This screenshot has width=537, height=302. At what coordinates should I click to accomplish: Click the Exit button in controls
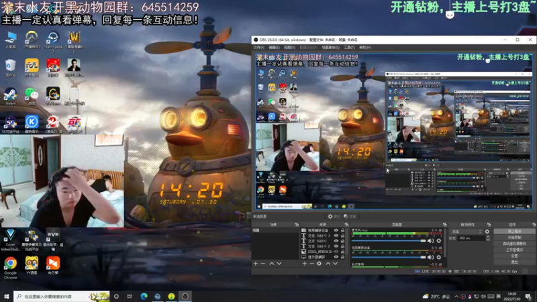tap(514, 262)
